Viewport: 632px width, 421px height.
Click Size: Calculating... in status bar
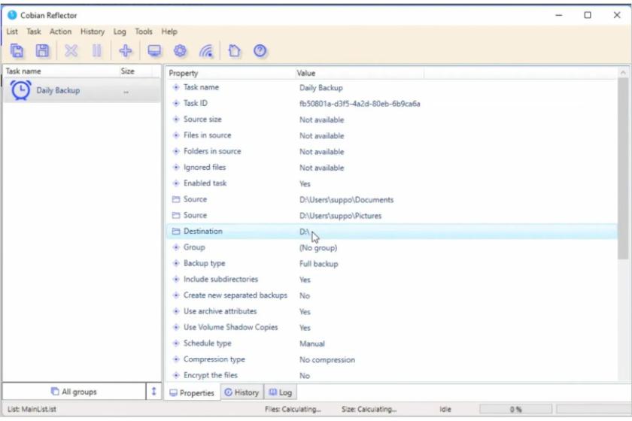[x=369, y=409]
